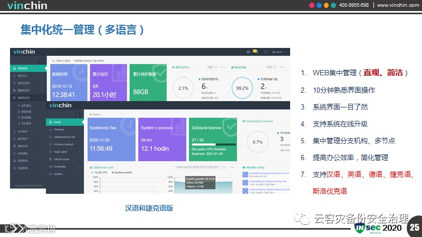This screenshot has width=422, height=237.
Task: Open the 备份存储 three-dot menu
Action: tap(282, 67)
